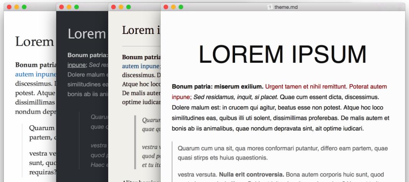Click the 'Lorem' heading in dark window

(x=87, y=34)
